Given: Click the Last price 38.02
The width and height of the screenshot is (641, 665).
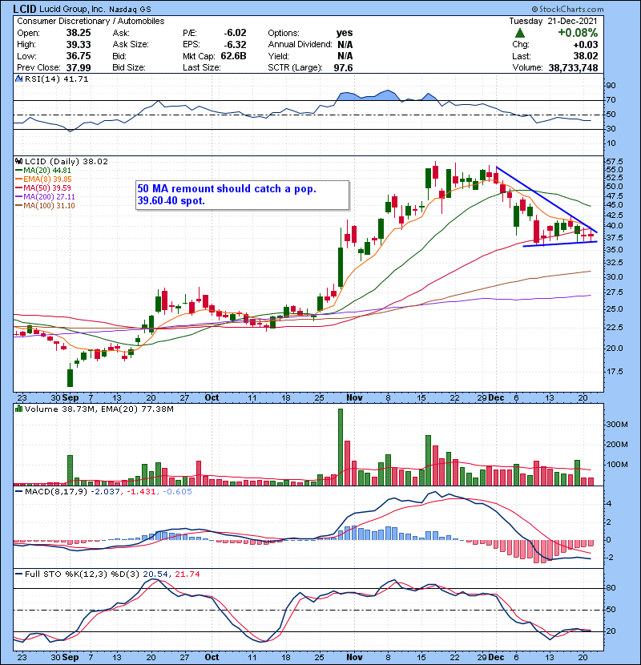Looking at the screenshot, I should (x=586, y=55).
